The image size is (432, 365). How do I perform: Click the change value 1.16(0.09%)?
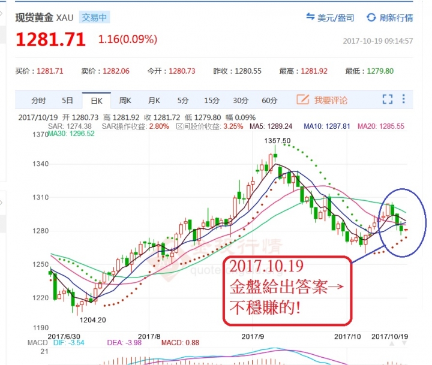click(x=128, y=39)
